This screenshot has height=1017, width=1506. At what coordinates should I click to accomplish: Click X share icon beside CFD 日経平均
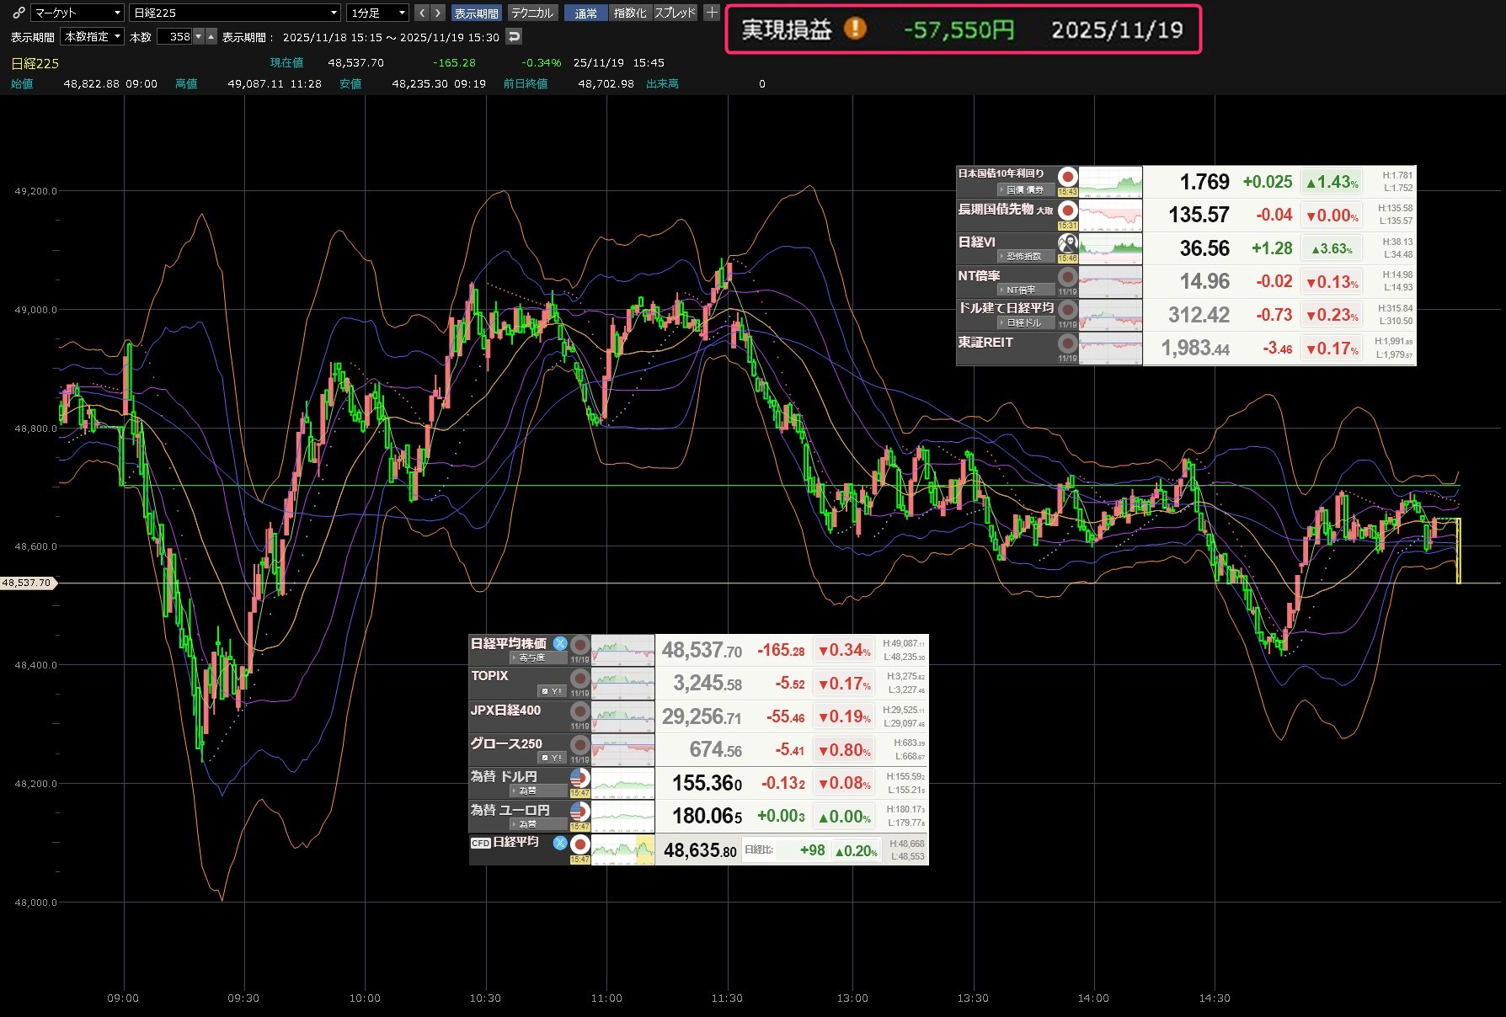tap(560, 843)
